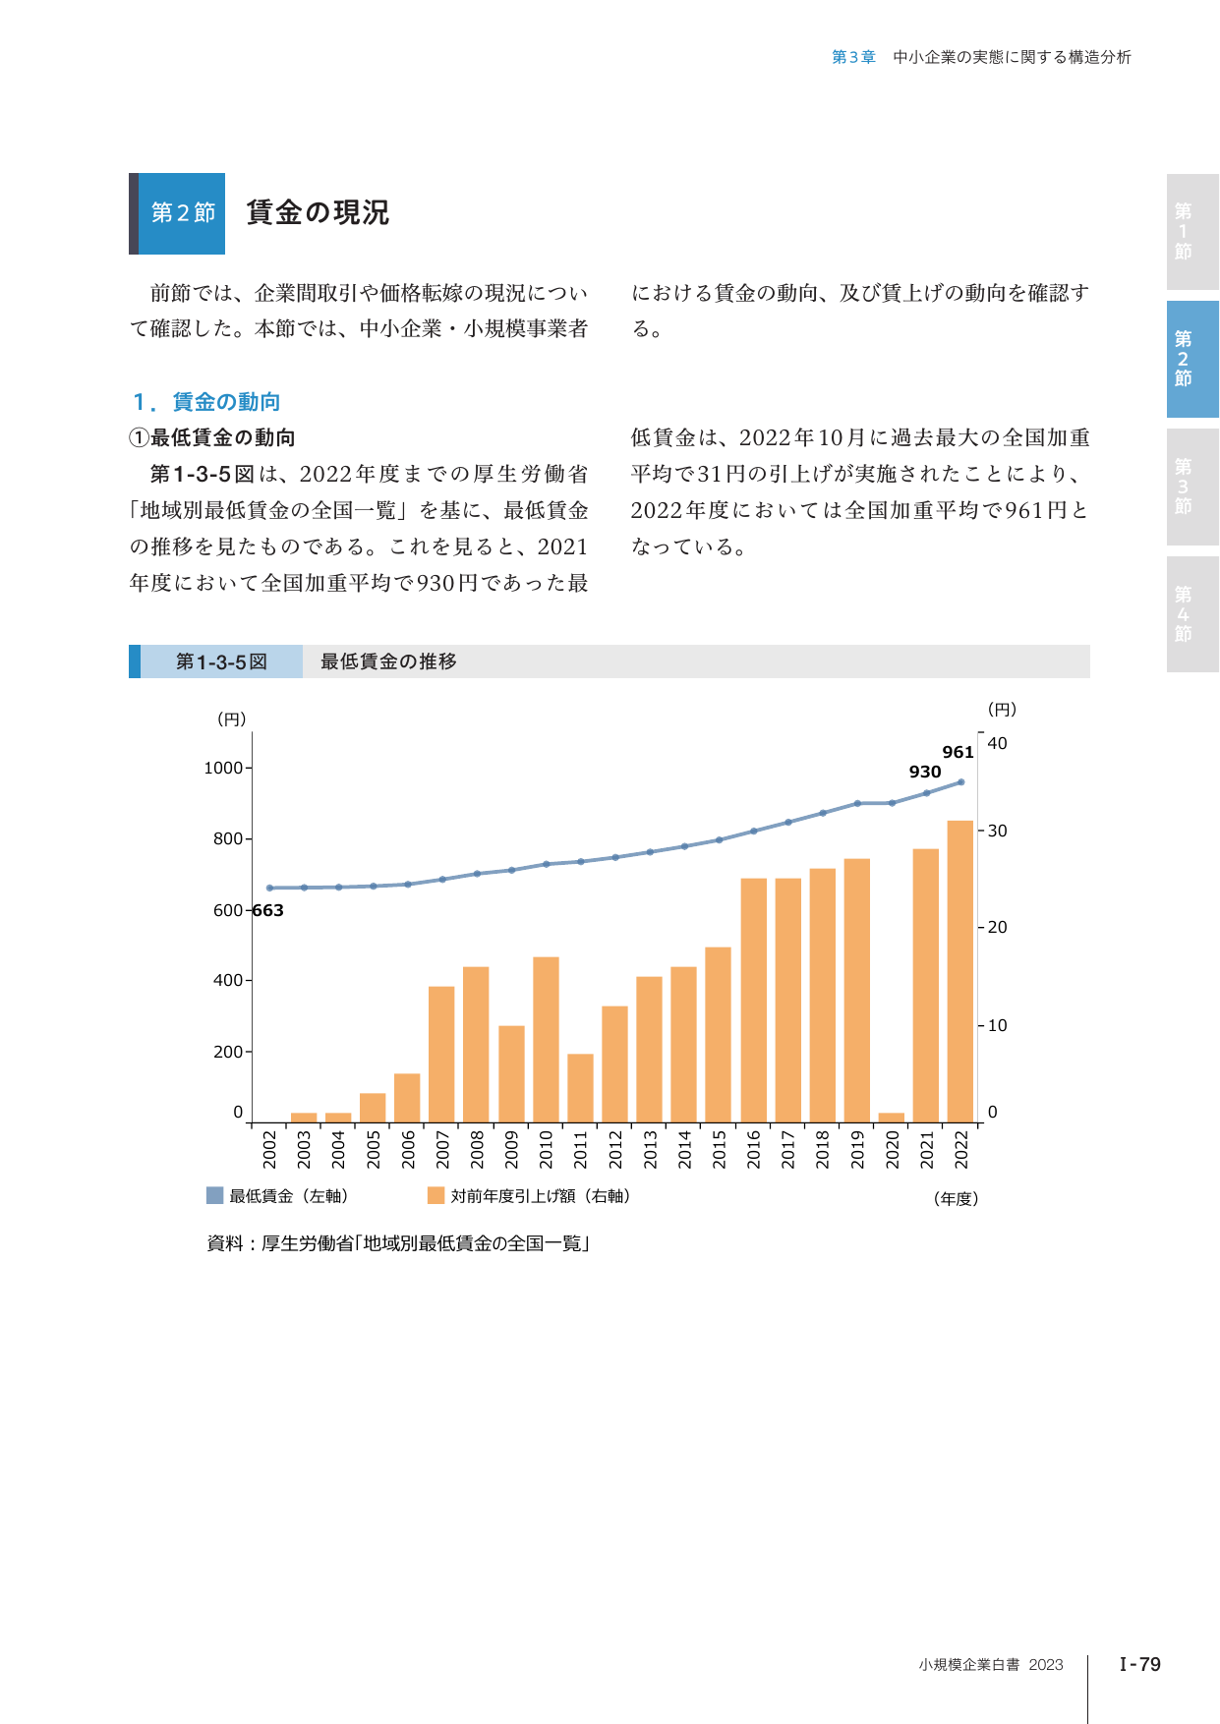Select the highlighted 第2節 side tab

[1192, 359]
